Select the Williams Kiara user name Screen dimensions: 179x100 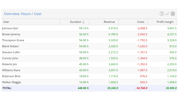pyautogui.click(x=11, y=70)
